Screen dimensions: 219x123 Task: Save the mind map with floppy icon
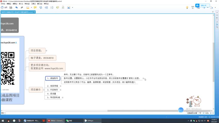[x=11, y=7]
